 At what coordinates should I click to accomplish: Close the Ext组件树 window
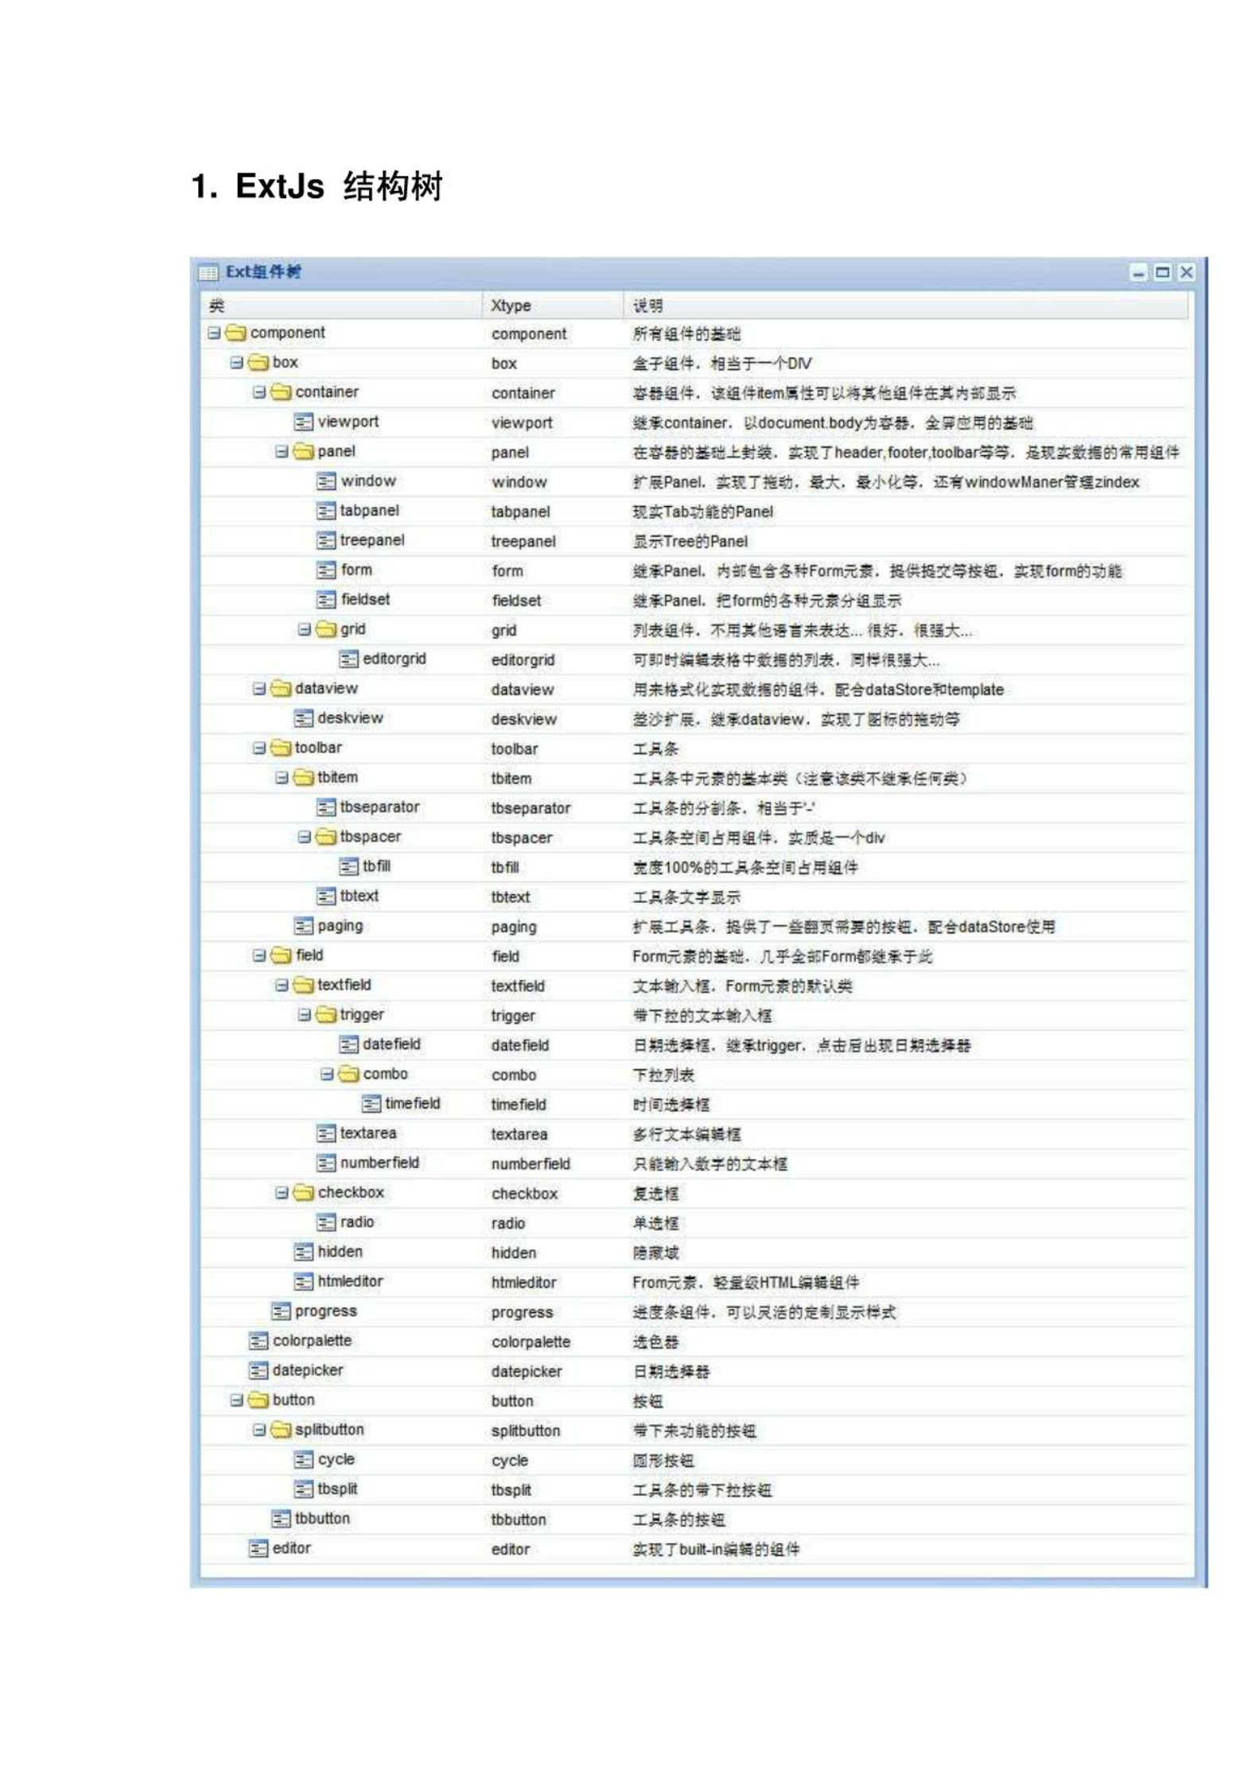(1186, 273)
